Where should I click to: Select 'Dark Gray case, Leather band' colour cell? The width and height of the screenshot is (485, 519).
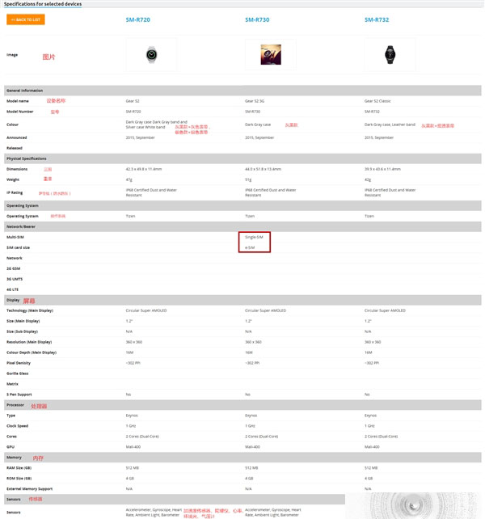point(390,124)
